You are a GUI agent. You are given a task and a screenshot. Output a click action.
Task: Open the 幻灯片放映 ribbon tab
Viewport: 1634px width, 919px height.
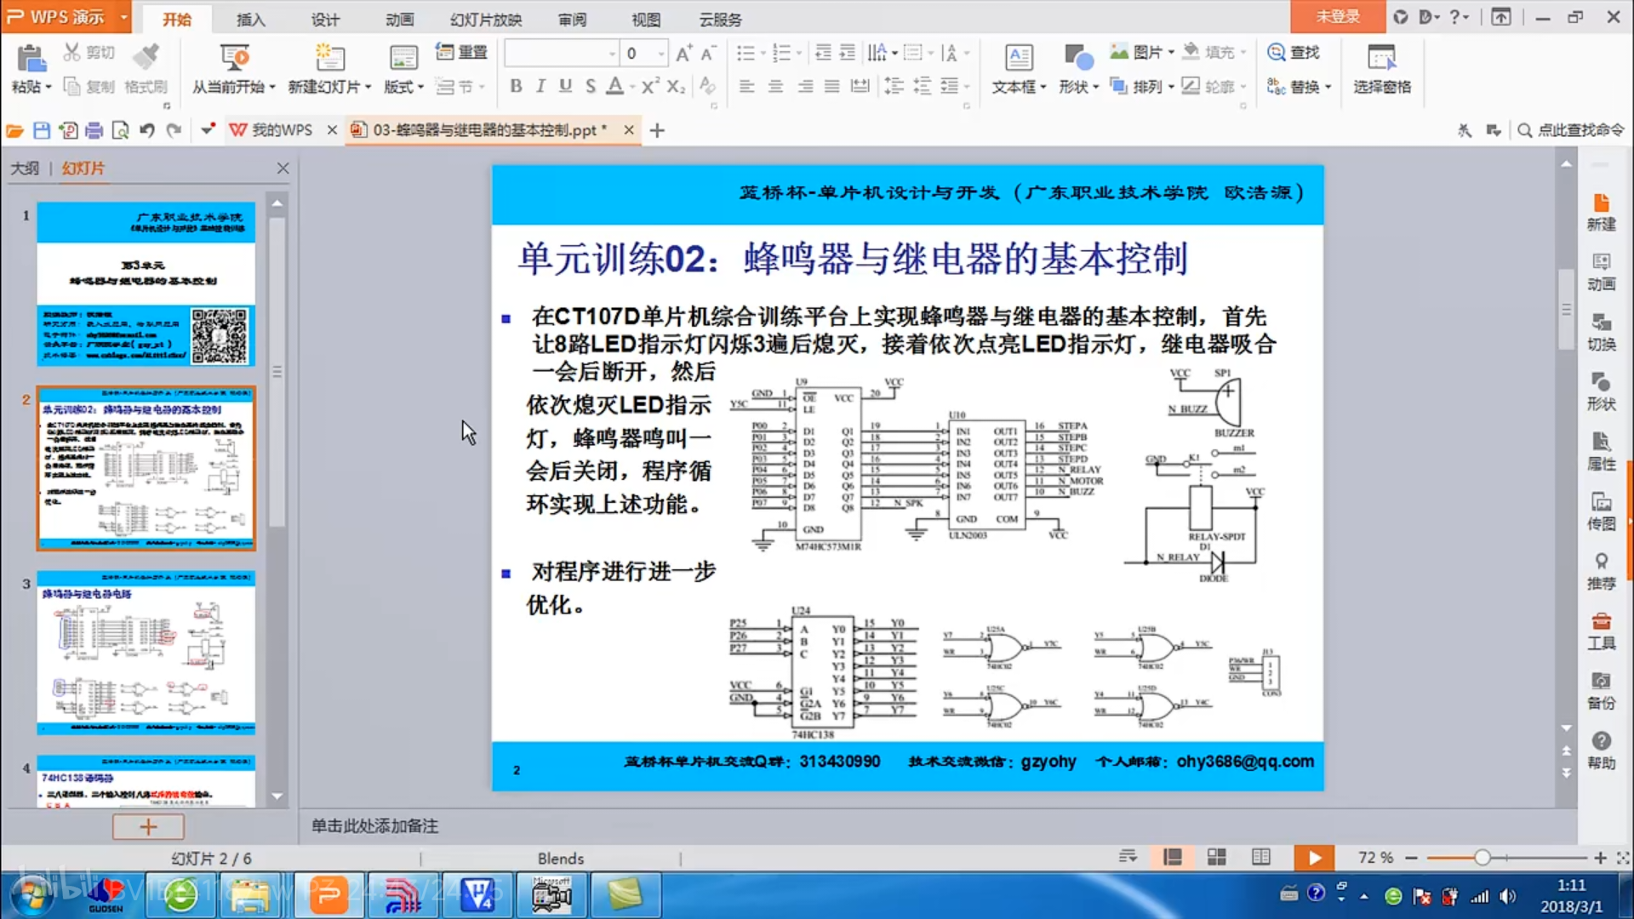click(x=485, y=19)
